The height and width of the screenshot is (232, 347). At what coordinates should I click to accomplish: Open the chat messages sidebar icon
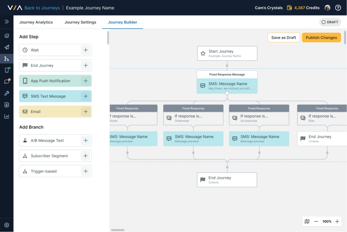click(6, 82)
